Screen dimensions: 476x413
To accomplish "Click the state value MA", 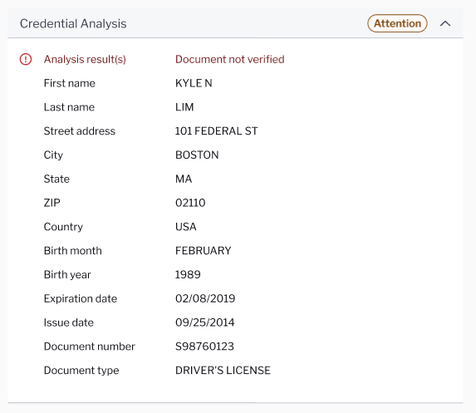I will [x=184, y=179].
